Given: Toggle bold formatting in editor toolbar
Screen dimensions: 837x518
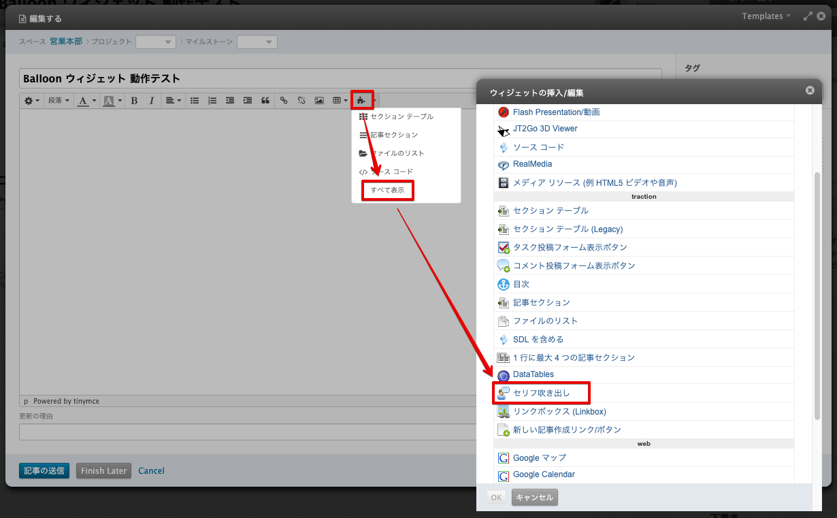Looking at the screenshot, I should 134,101.
